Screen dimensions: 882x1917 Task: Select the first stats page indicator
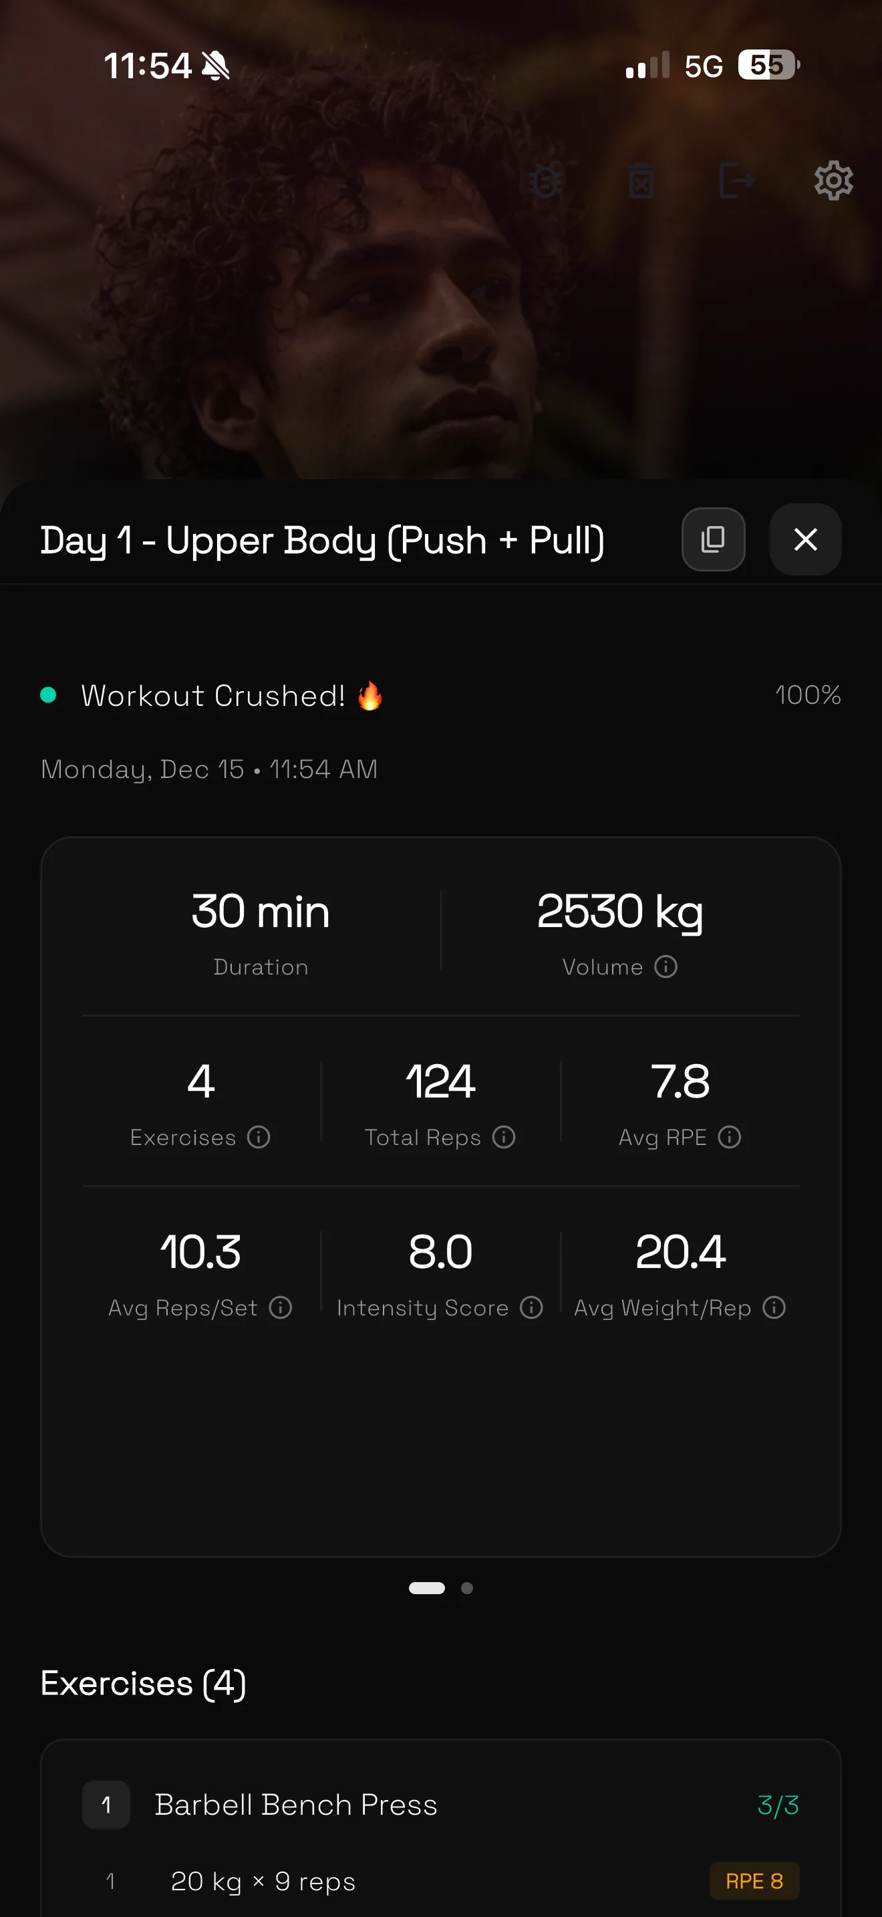click(427, 1588)
